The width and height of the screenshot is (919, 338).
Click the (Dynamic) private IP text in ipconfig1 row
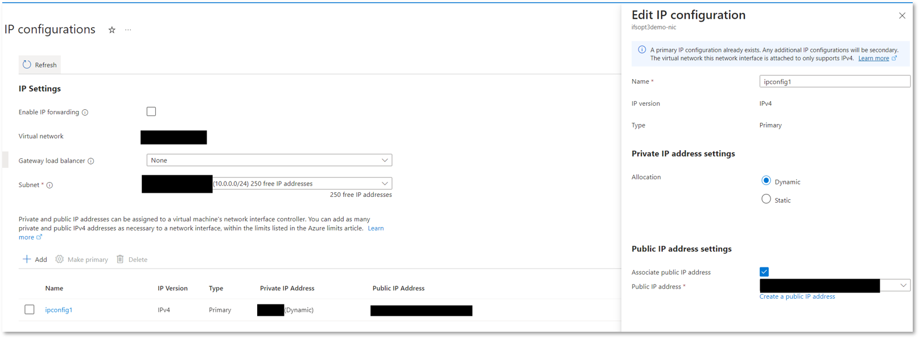pyautogui.click(x=299, y=310)
